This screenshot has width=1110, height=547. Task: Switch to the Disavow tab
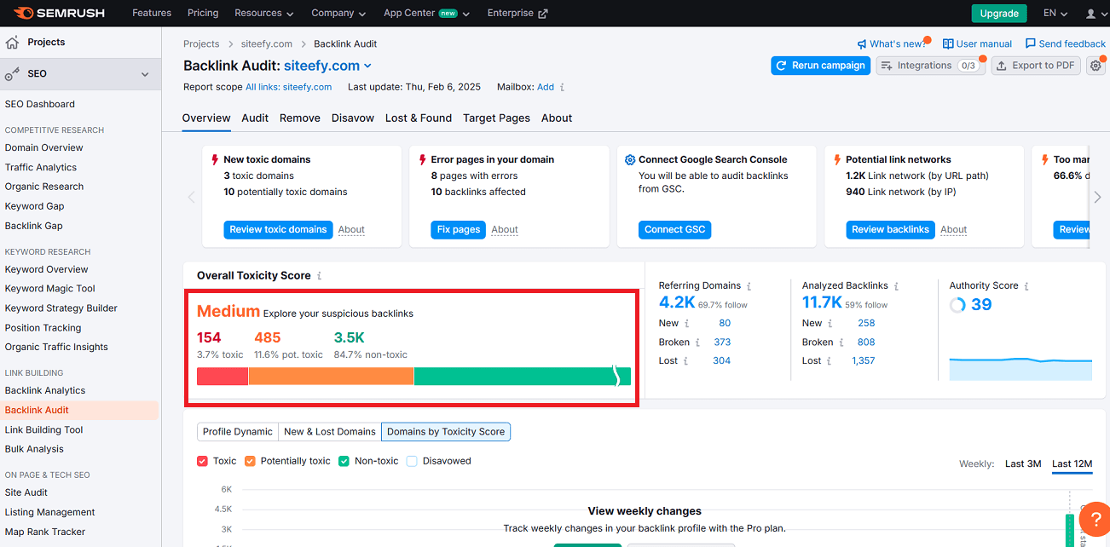(352, 118)
